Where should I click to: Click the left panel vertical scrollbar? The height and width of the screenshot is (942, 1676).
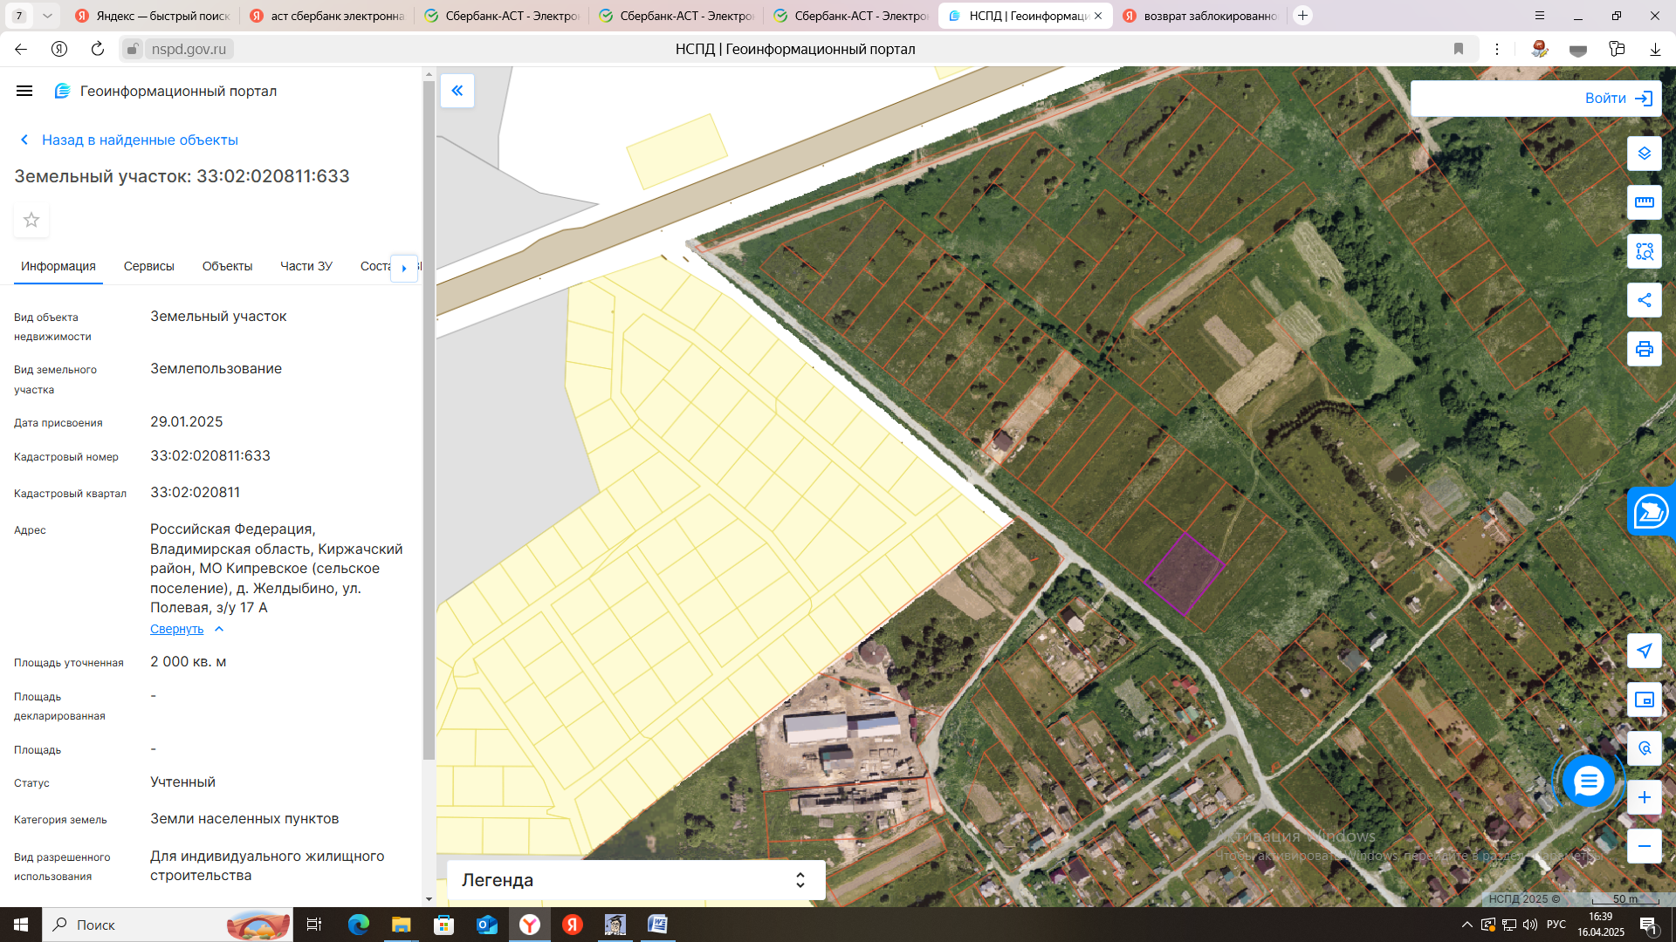429,419
